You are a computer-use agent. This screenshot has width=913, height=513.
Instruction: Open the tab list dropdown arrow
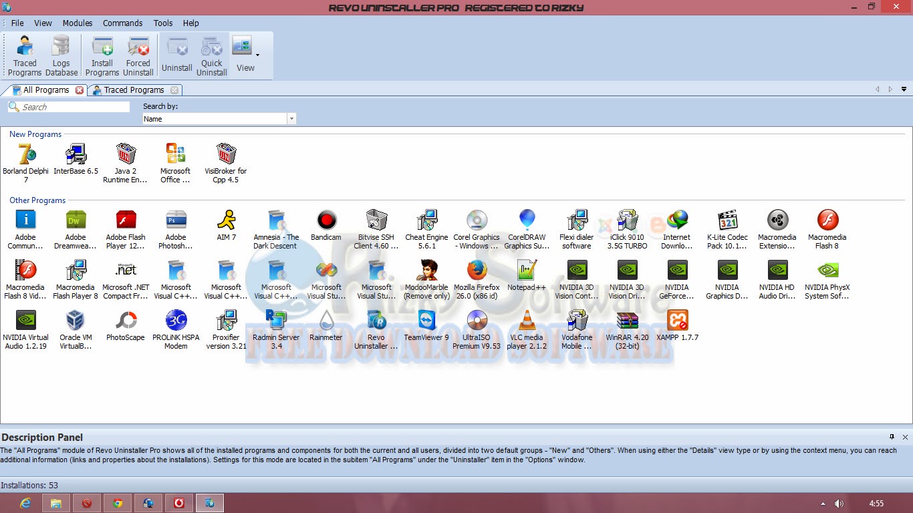click(904, 90)
